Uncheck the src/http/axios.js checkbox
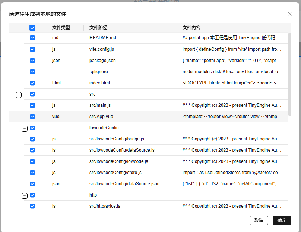Image resolution: width=301 pixels, height=232 pixels. coord(32,206)
